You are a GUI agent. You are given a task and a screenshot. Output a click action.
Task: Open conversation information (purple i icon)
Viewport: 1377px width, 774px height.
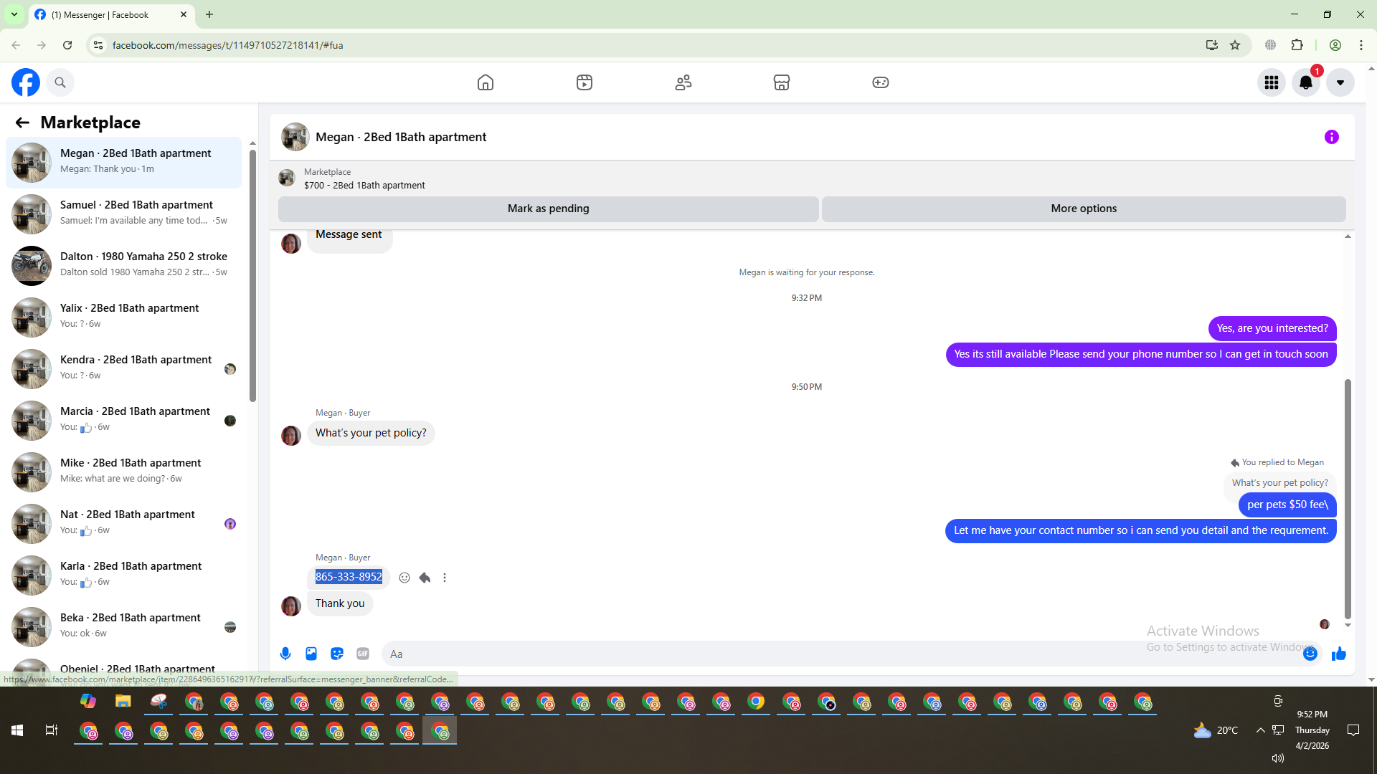(1332, 137)
